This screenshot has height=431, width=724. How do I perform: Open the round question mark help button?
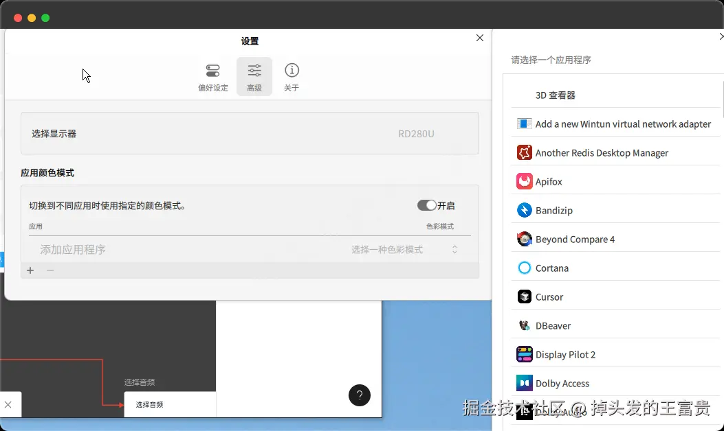[359, 395]
